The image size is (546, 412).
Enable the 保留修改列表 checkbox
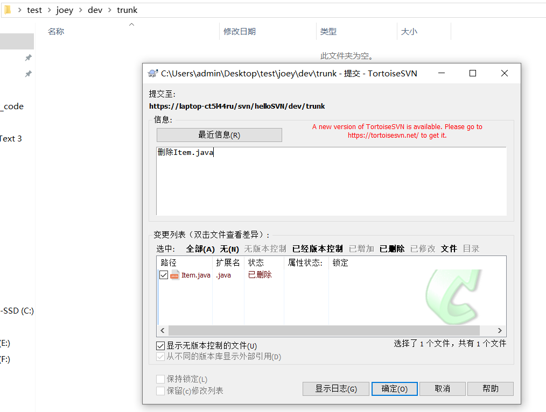click(x=160, y=391)
